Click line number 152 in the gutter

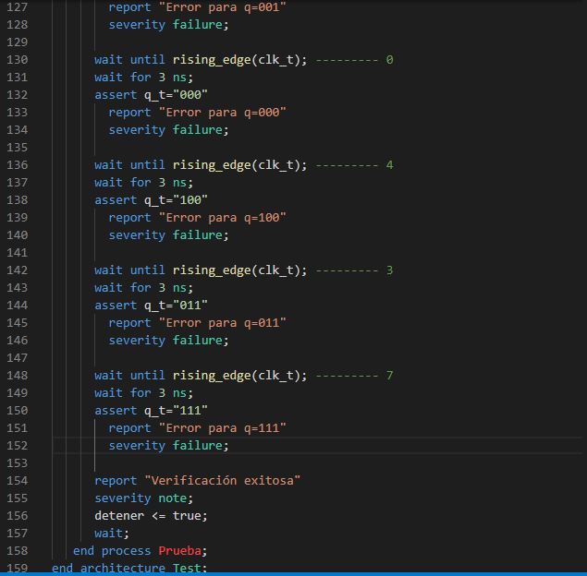(17, 446)
